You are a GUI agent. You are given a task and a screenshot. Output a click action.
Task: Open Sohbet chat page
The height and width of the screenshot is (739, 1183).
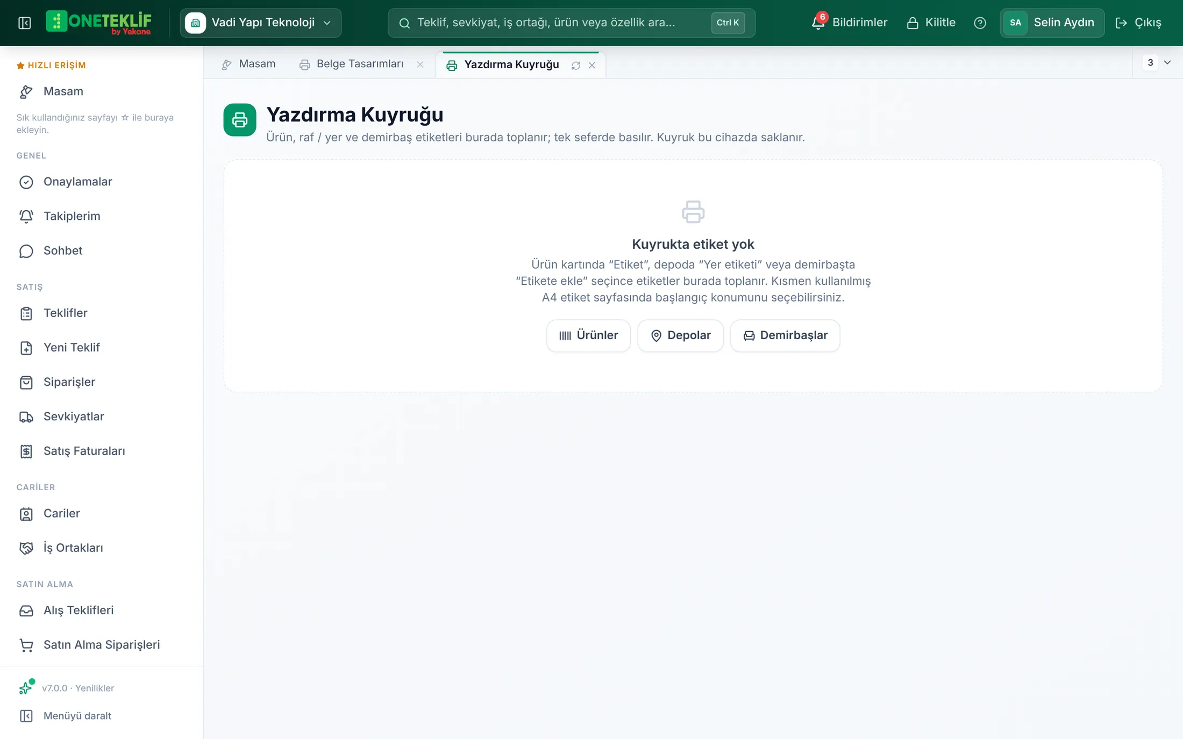coord(101,250)
